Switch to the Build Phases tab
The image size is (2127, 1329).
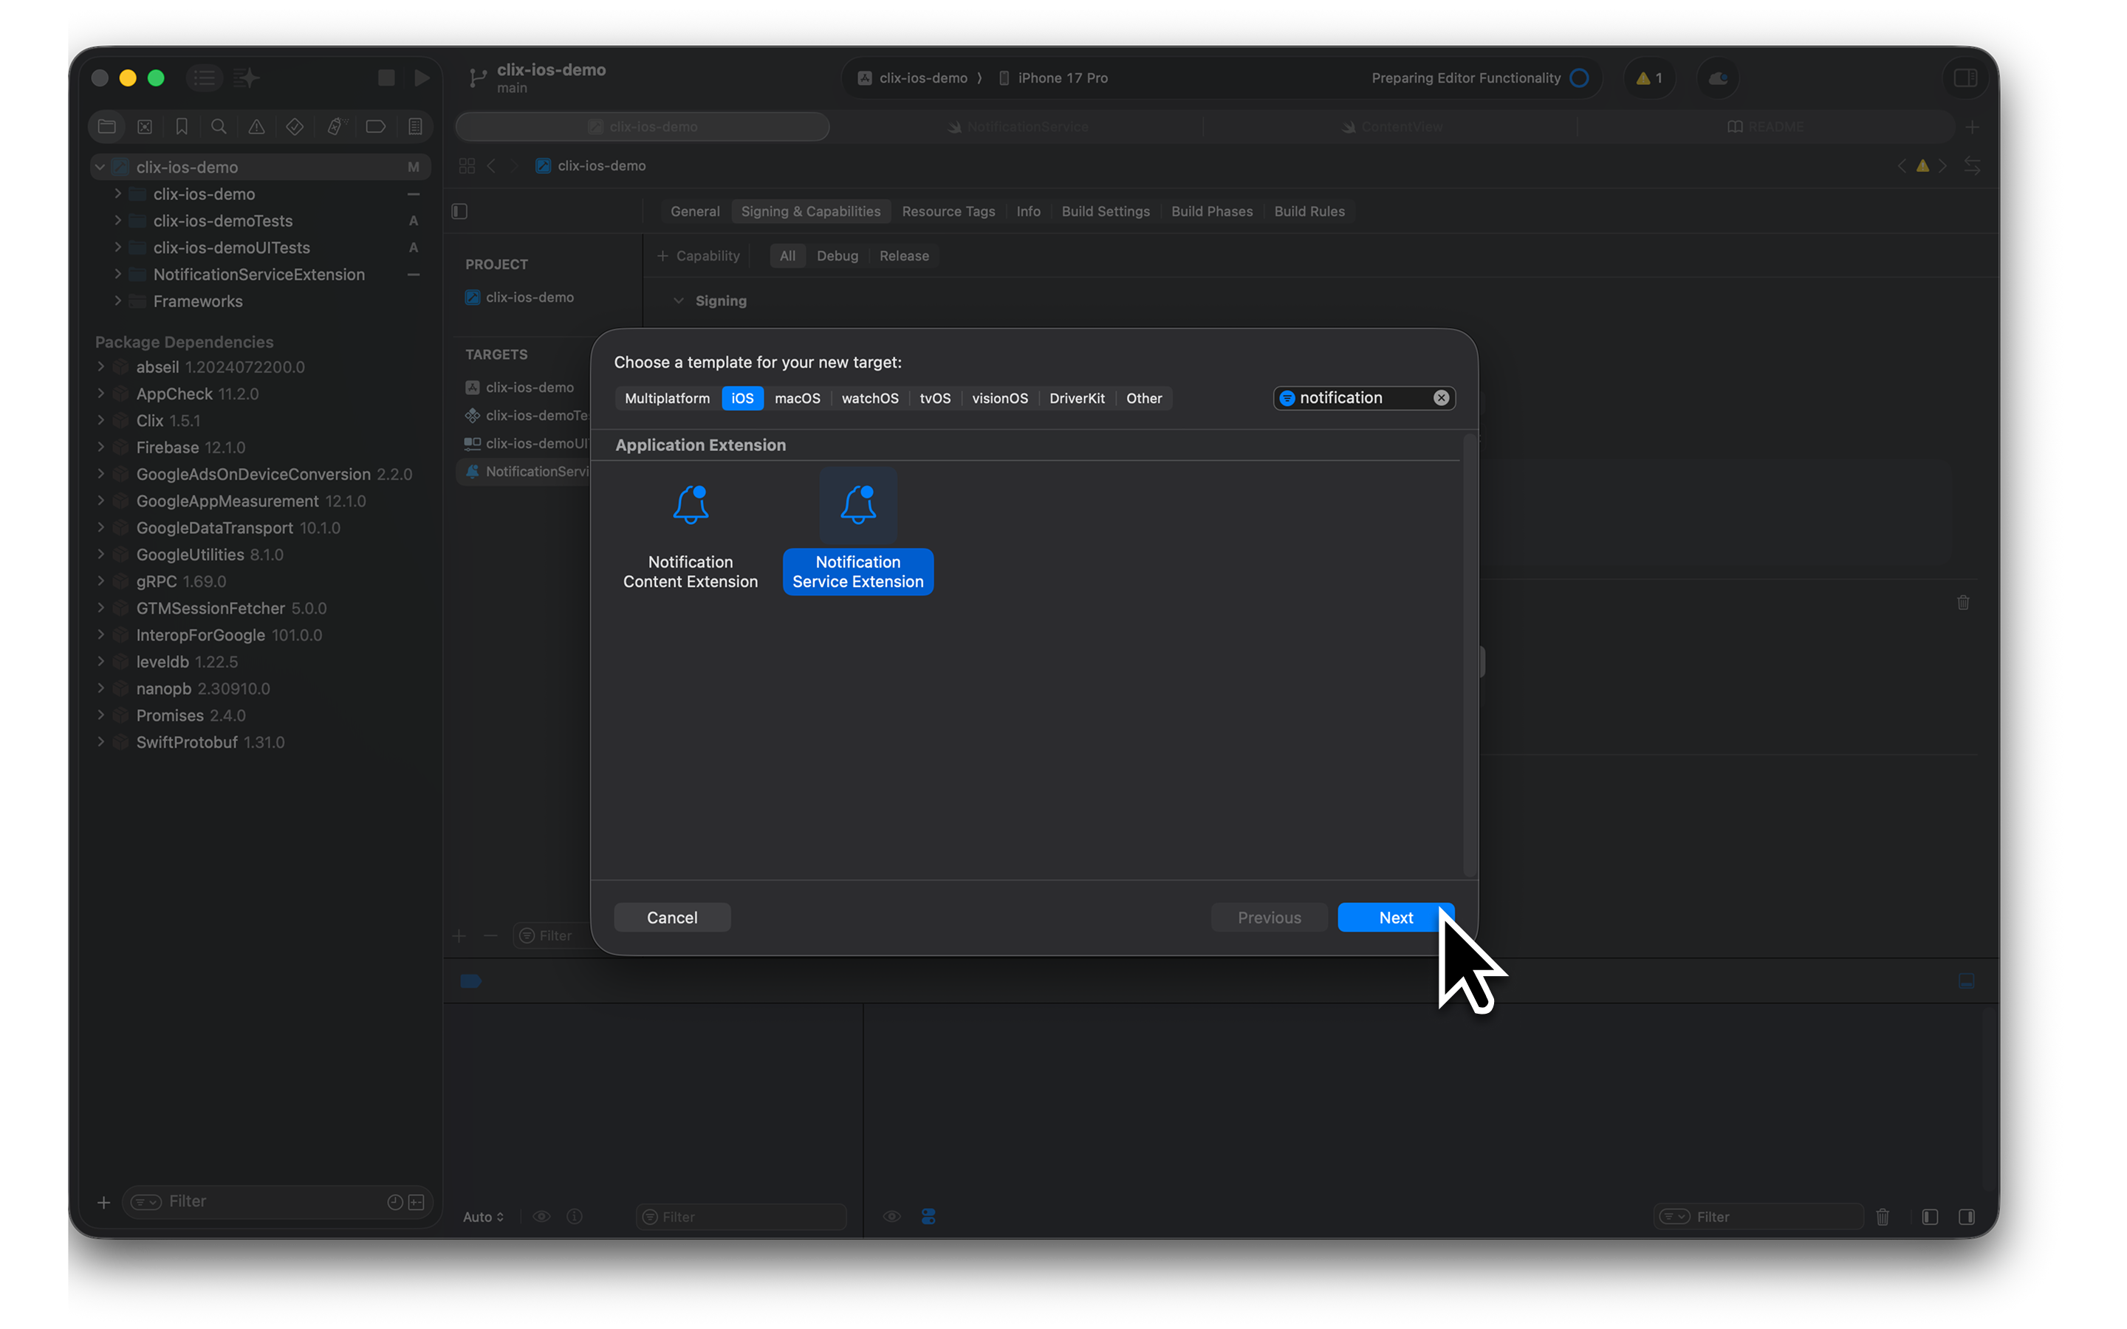pos(1211,211)
